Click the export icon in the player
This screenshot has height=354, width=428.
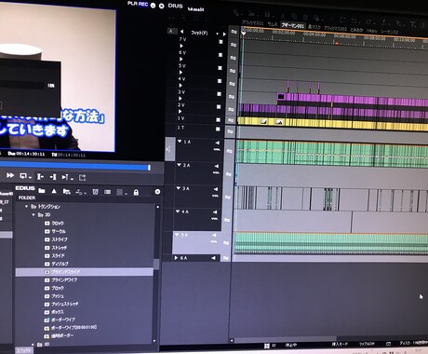tap(82, 178)
